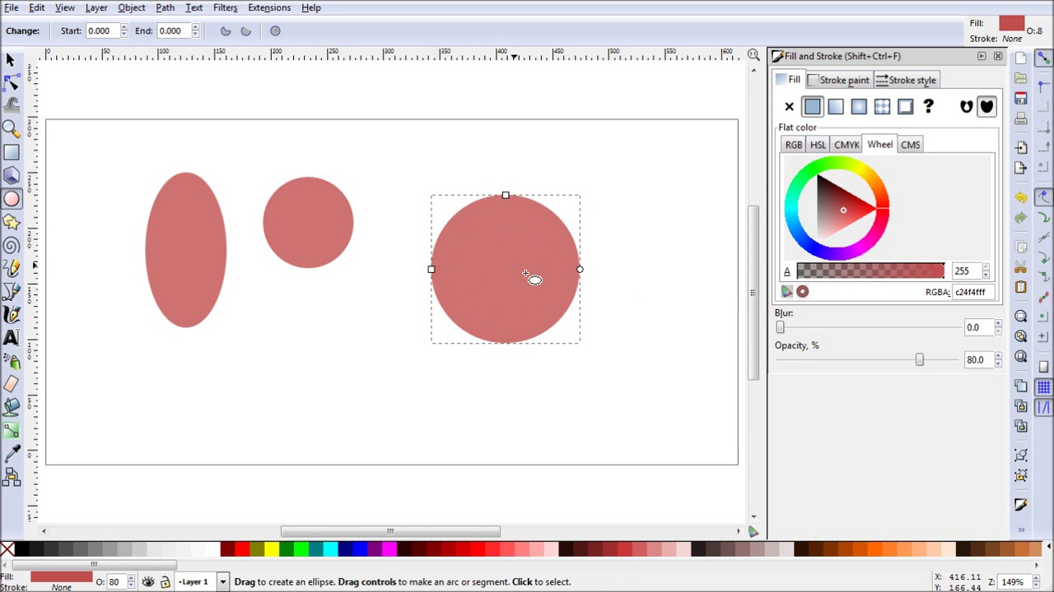Select the Ellipse tool
Image resolution: width=1054 pixels, height=592 pixels.
tap(11, 198)
